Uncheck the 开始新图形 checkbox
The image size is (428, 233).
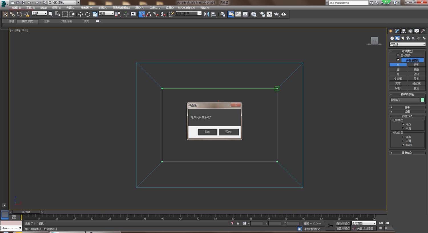coord(398,60)
